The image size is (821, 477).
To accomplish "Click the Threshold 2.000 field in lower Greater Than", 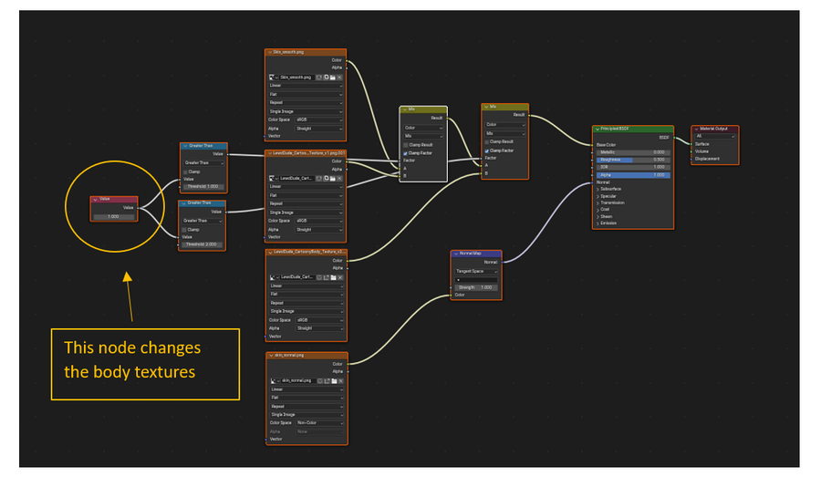I will click(202, 244).
